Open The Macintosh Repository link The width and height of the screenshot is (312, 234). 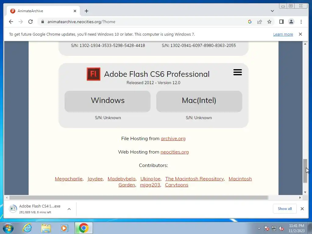click(x=194, y=179)
